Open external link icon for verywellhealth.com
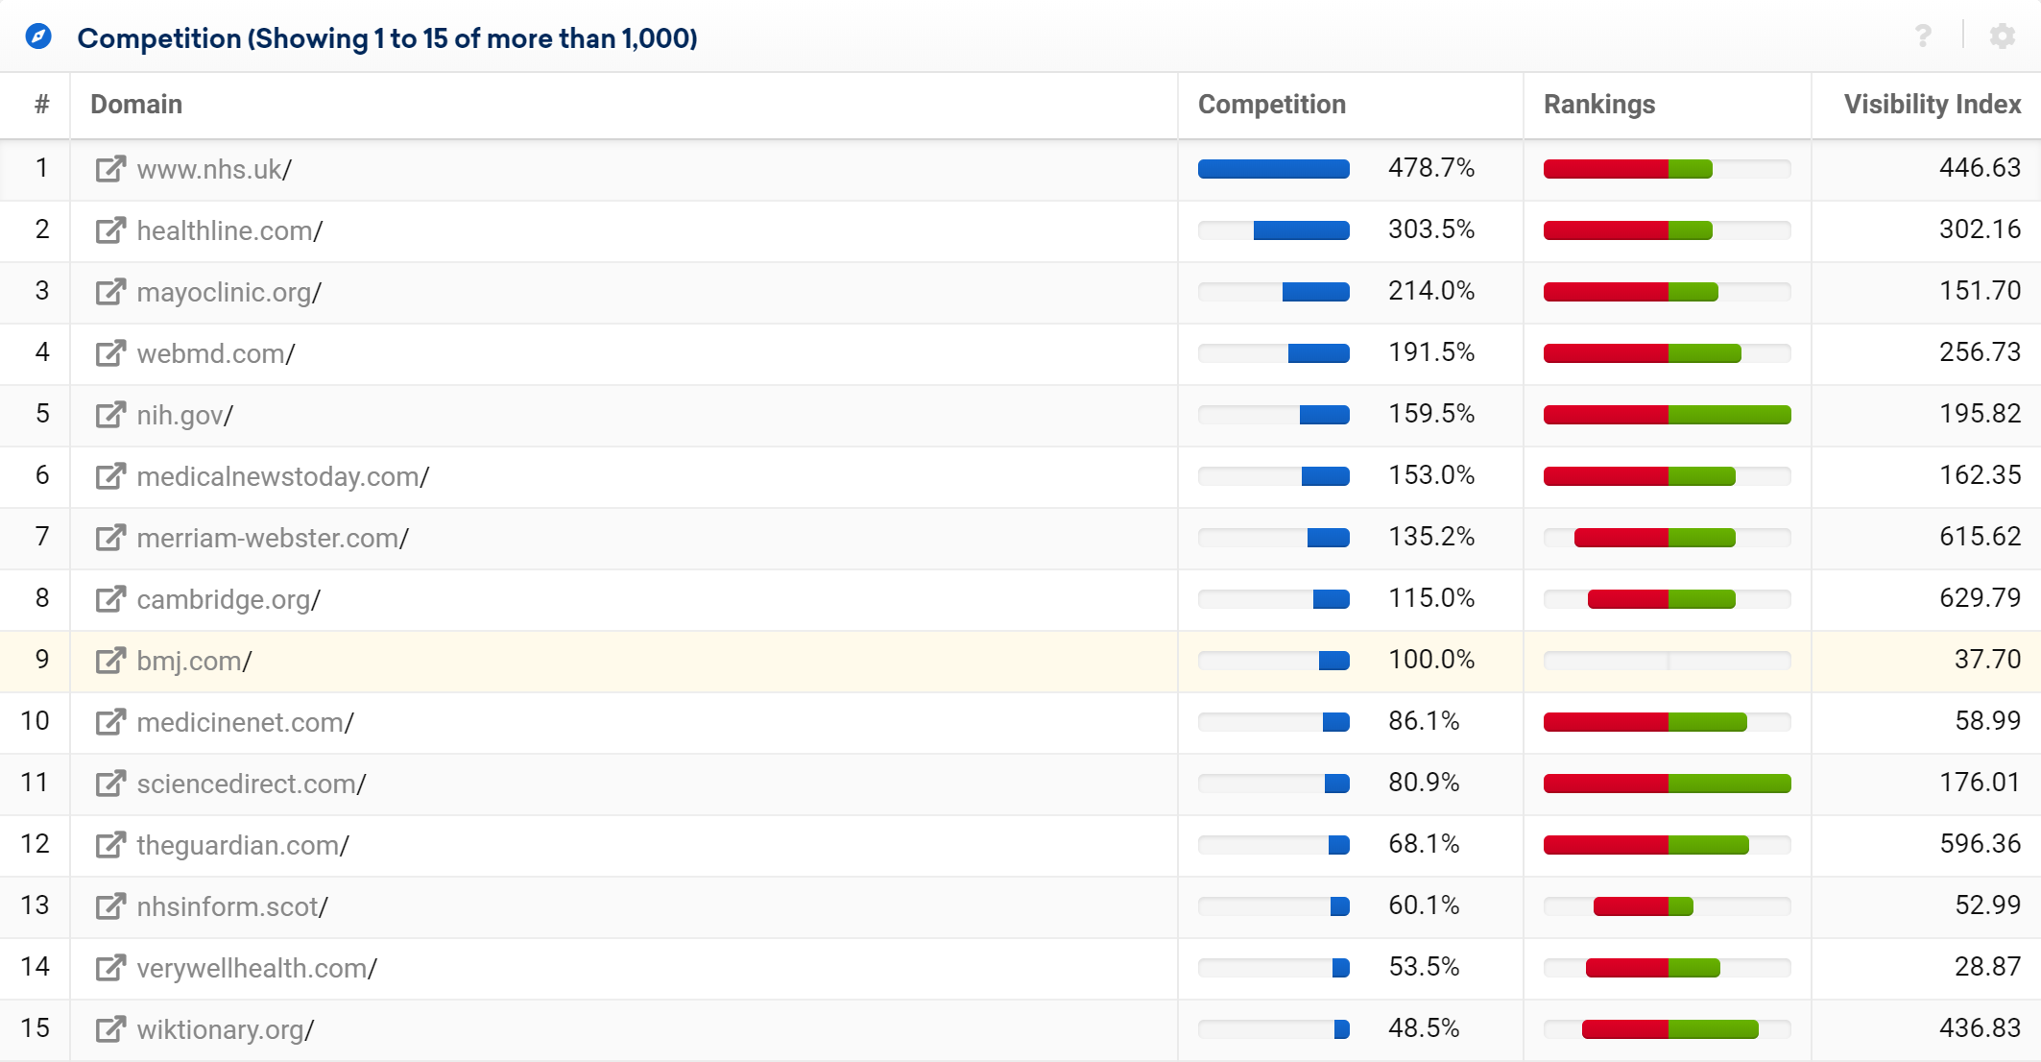Screen dimensions: 2041x1062 click(110, 968)
